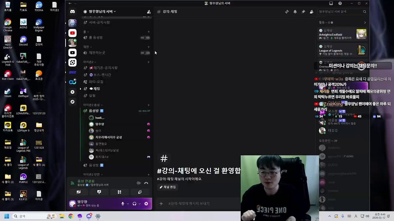Open headphone output options arrow

[139, 204]
